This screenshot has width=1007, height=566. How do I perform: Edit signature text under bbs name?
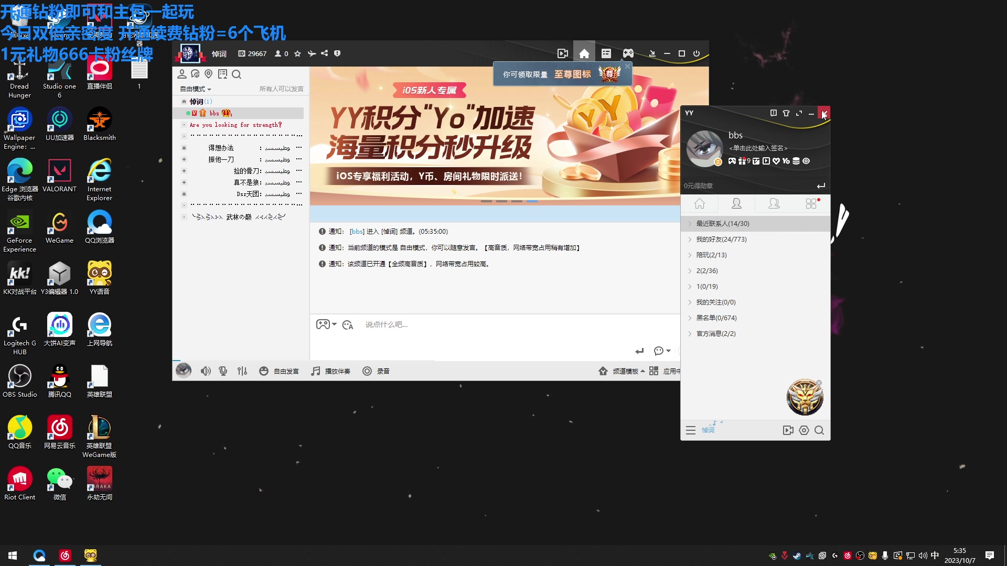pos(758,148)
